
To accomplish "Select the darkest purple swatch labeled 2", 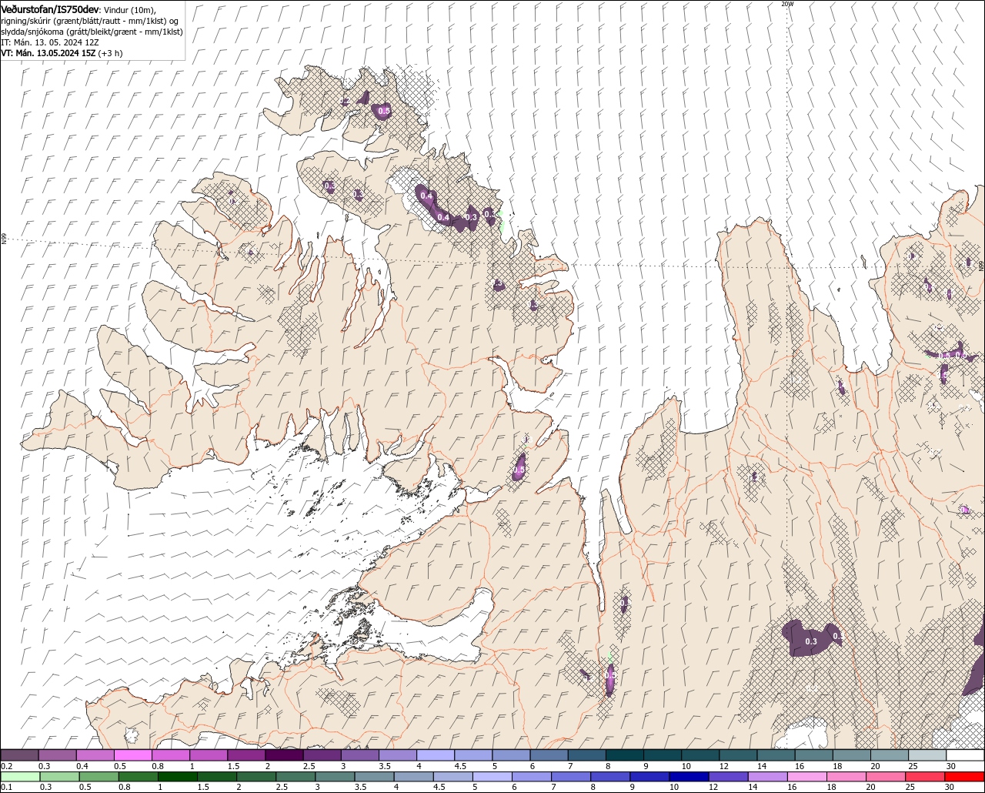I will click(x=284, y=755).
